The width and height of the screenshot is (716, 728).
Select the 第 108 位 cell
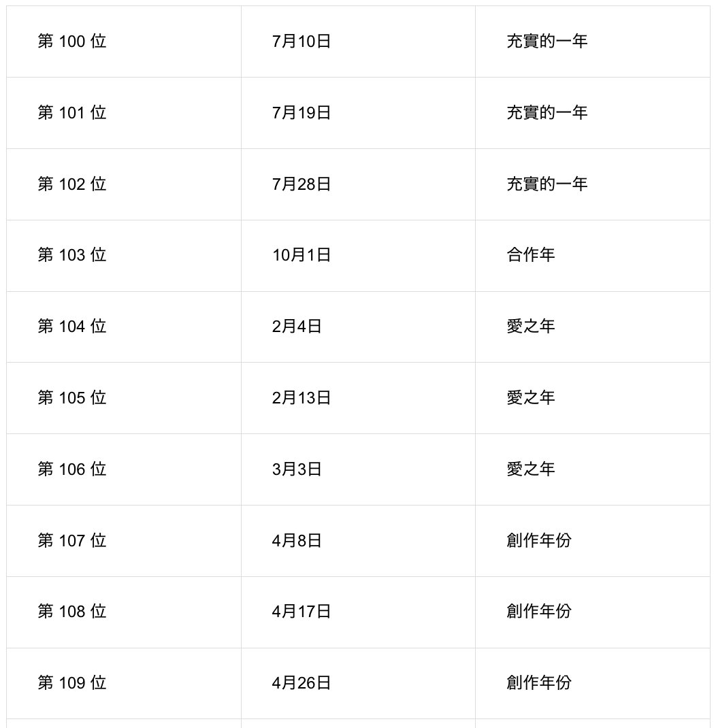click(x=72, y=612)
